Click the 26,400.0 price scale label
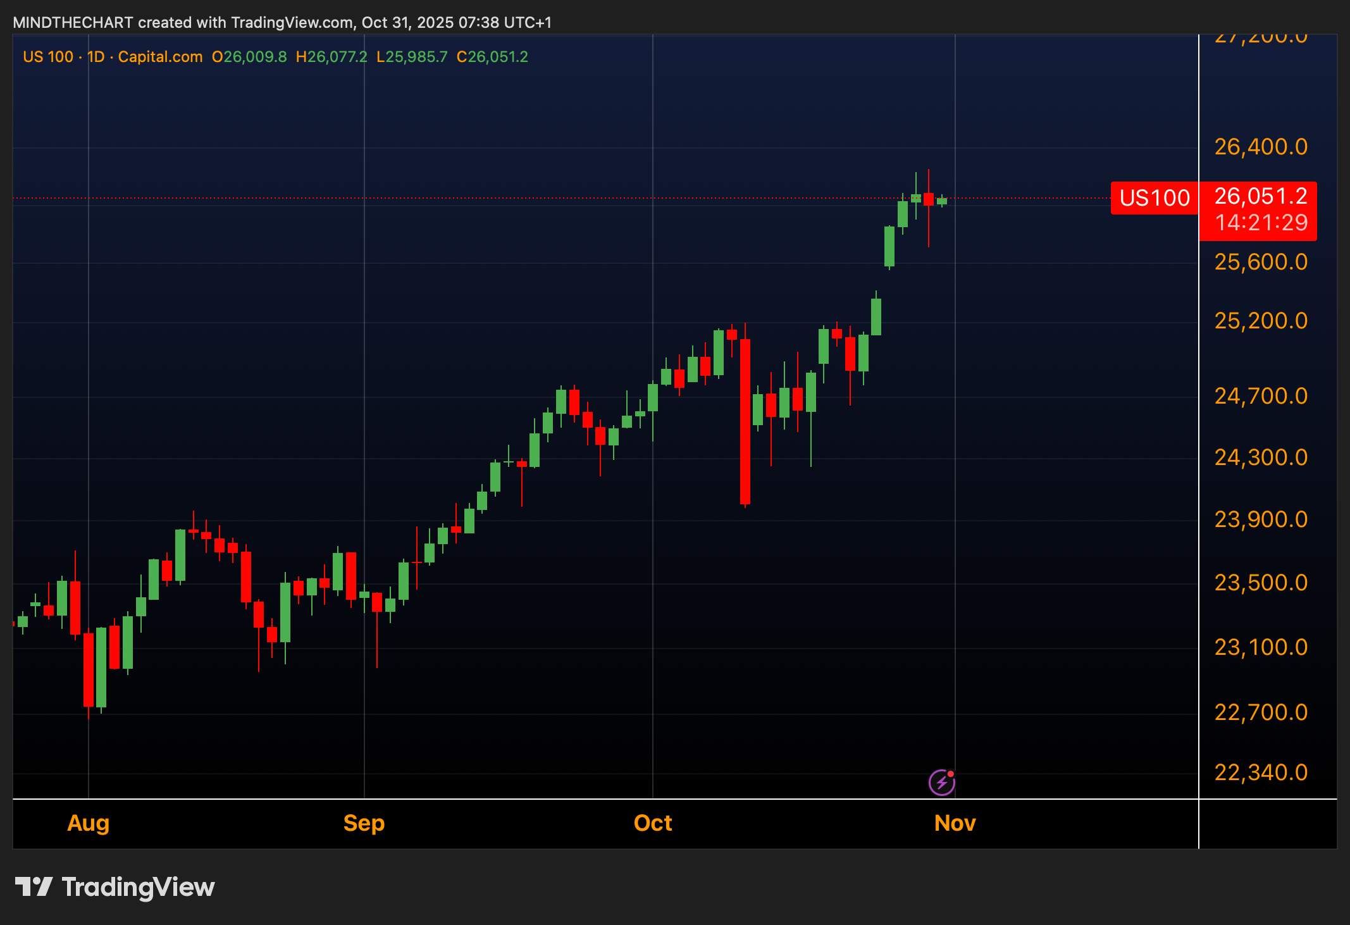This screenshot has width=1350, height=925. click(x=1260, y=147)
